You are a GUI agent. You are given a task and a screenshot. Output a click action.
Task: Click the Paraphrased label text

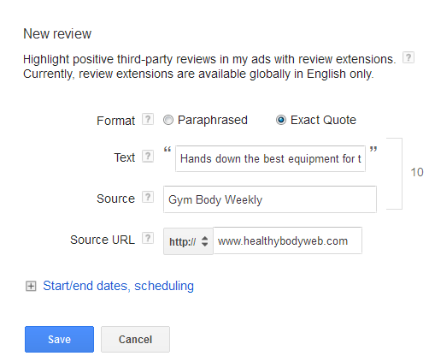click(213, 120)
